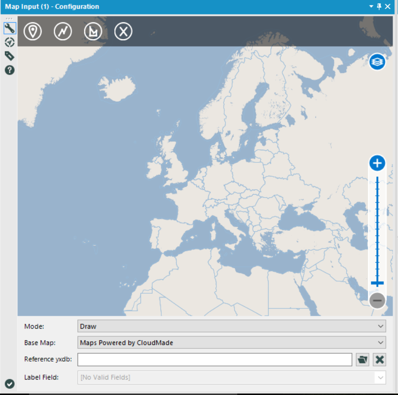The image size is (398, 395).
Task: Switch to the Navigation sidebar tab
Action: (x=9, y=42)
